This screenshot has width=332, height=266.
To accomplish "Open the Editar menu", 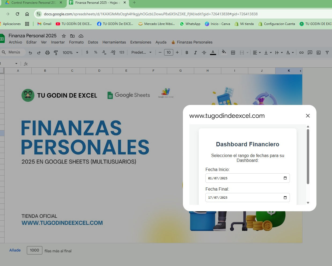I will tap(31, 42).
